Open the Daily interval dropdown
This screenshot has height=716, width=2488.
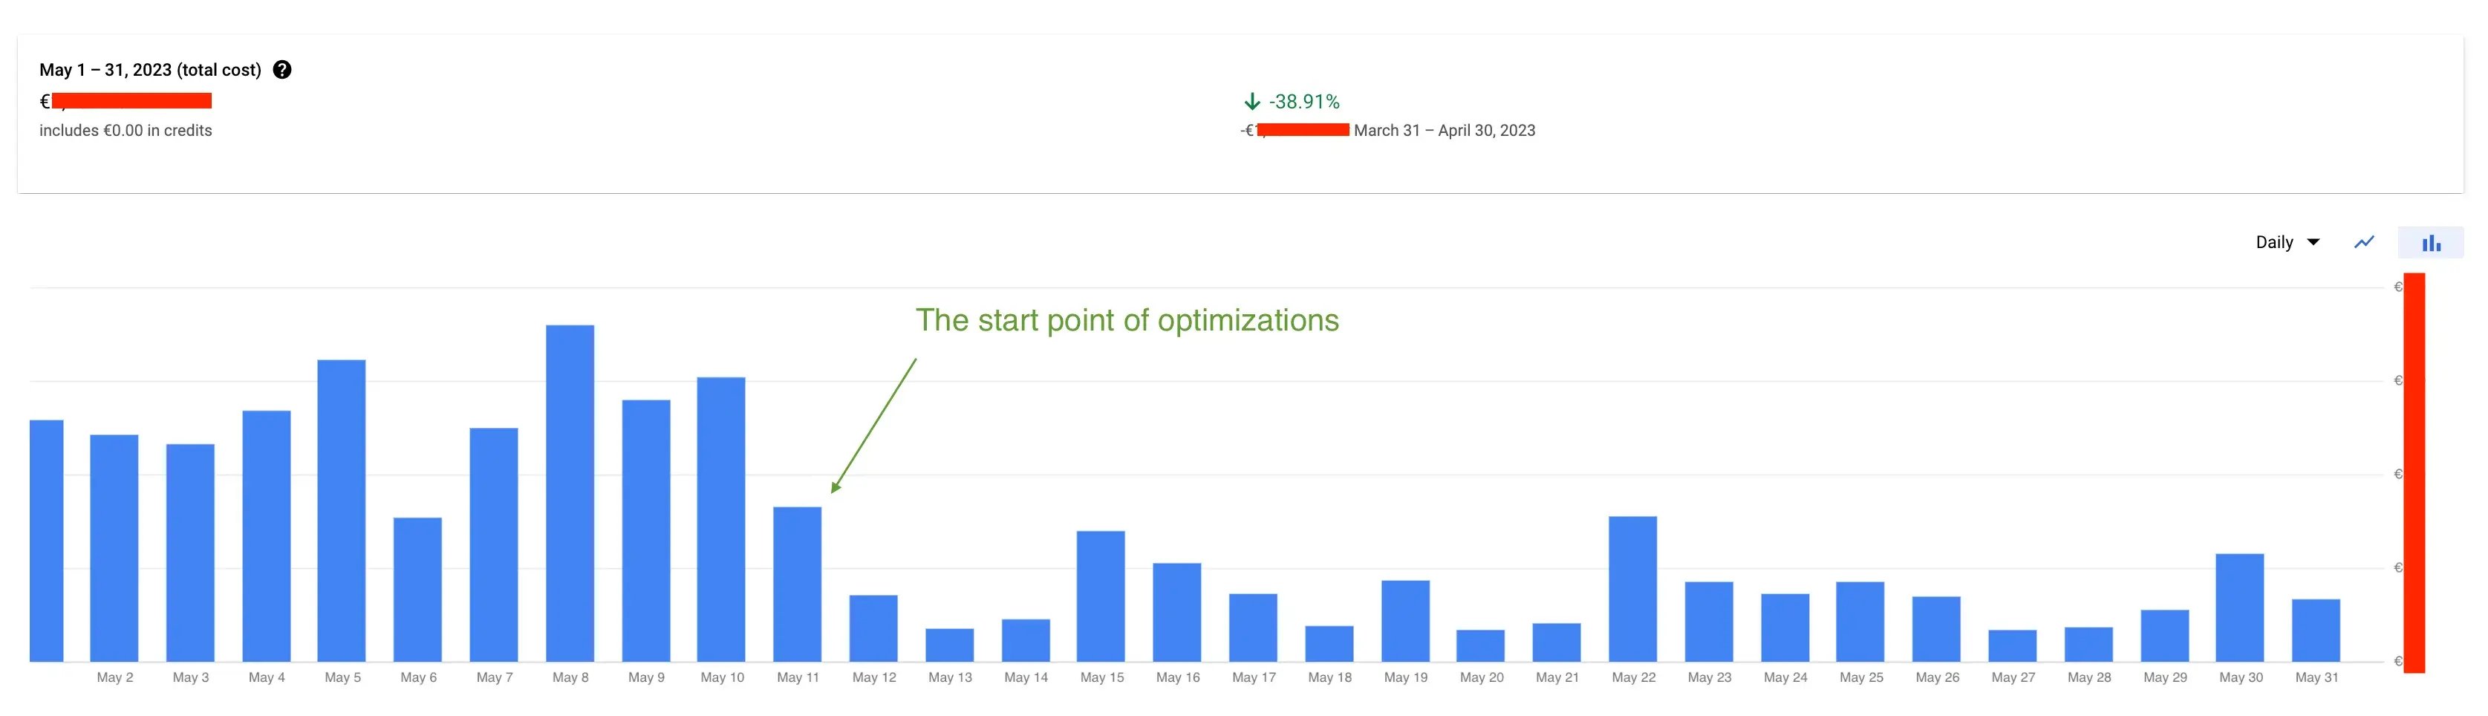(2287, 243)
